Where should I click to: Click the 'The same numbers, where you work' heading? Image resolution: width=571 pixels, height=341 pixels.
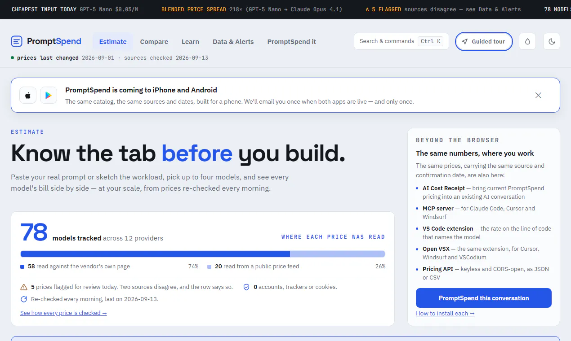click(x=475, y=153)
